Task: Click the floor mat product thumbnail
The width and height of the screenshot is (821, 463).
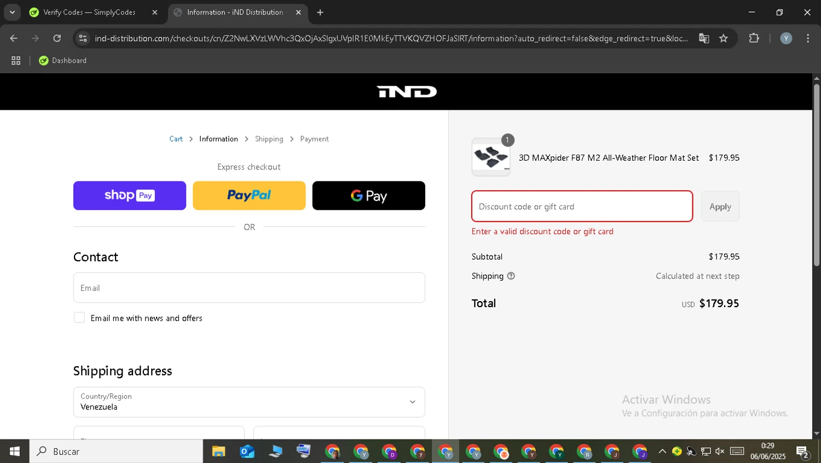Action: point(491,157)
